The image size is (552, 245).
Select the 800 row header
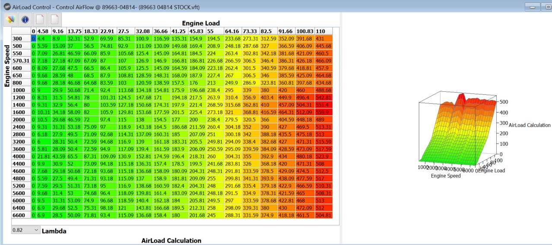[x=21, y=83]
